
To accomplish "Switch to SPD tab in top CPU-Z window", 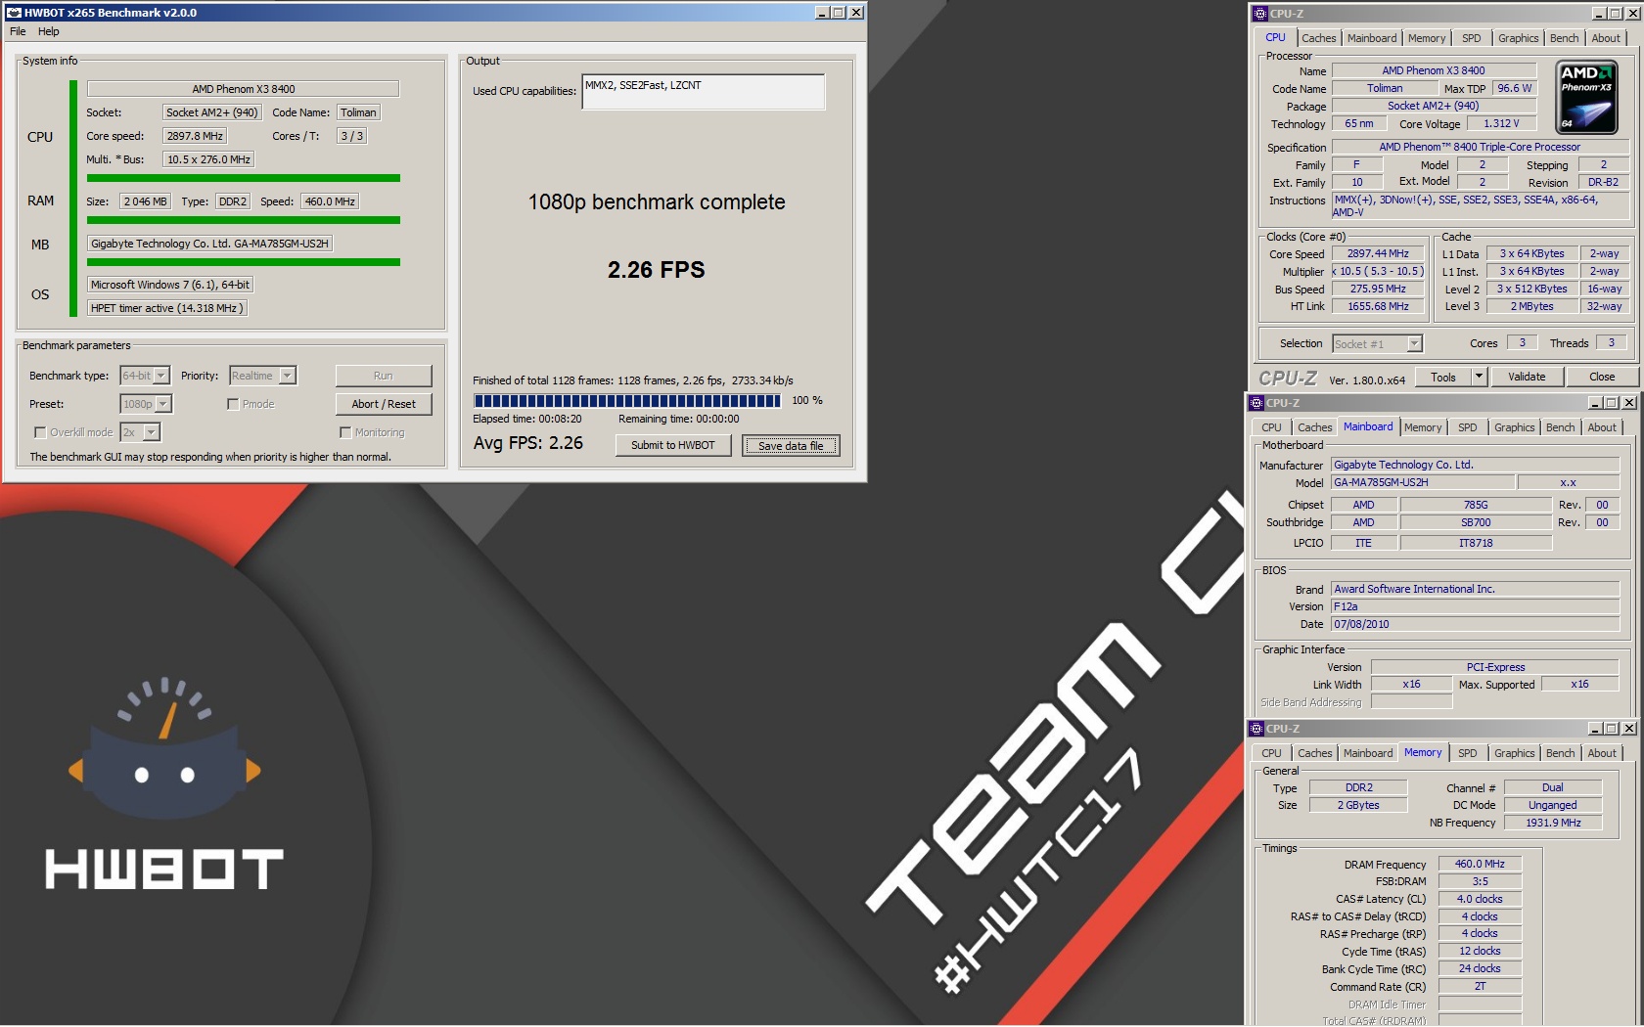I will [1471, 38].
